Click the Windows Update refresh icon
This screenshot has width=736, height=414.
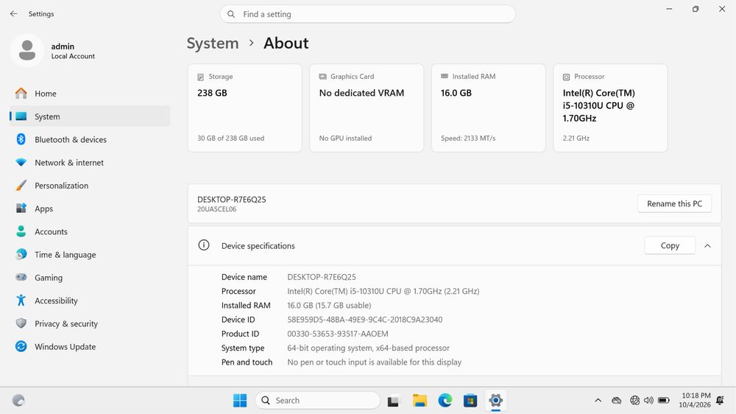[x=21, y=346]
